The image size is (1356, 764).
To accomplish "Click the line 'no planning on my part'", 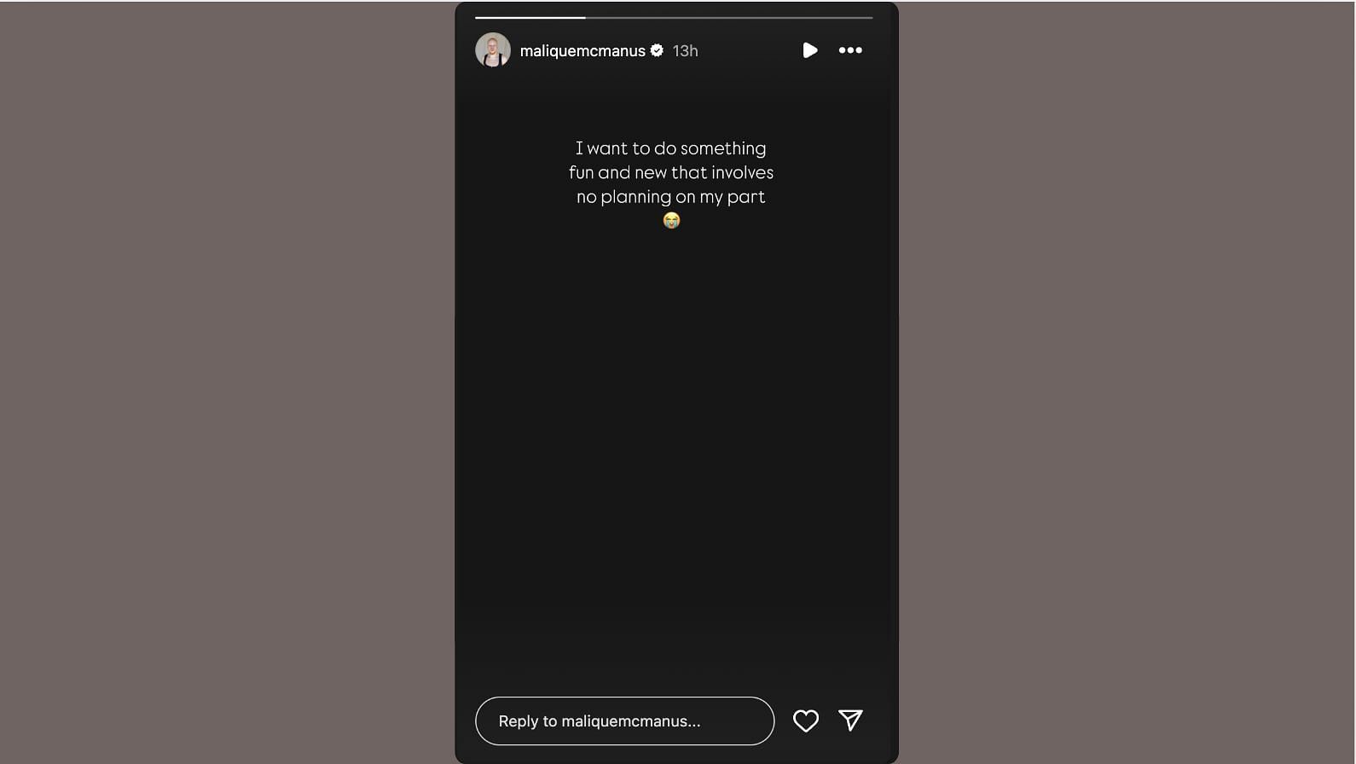I will pyautogui.click(x=671, y=197).
